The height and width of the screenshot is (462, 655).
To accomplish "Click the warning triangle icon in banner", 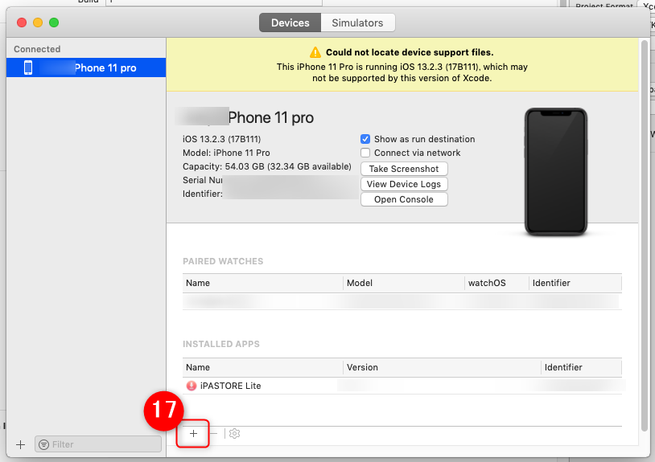I will [315, 52].
